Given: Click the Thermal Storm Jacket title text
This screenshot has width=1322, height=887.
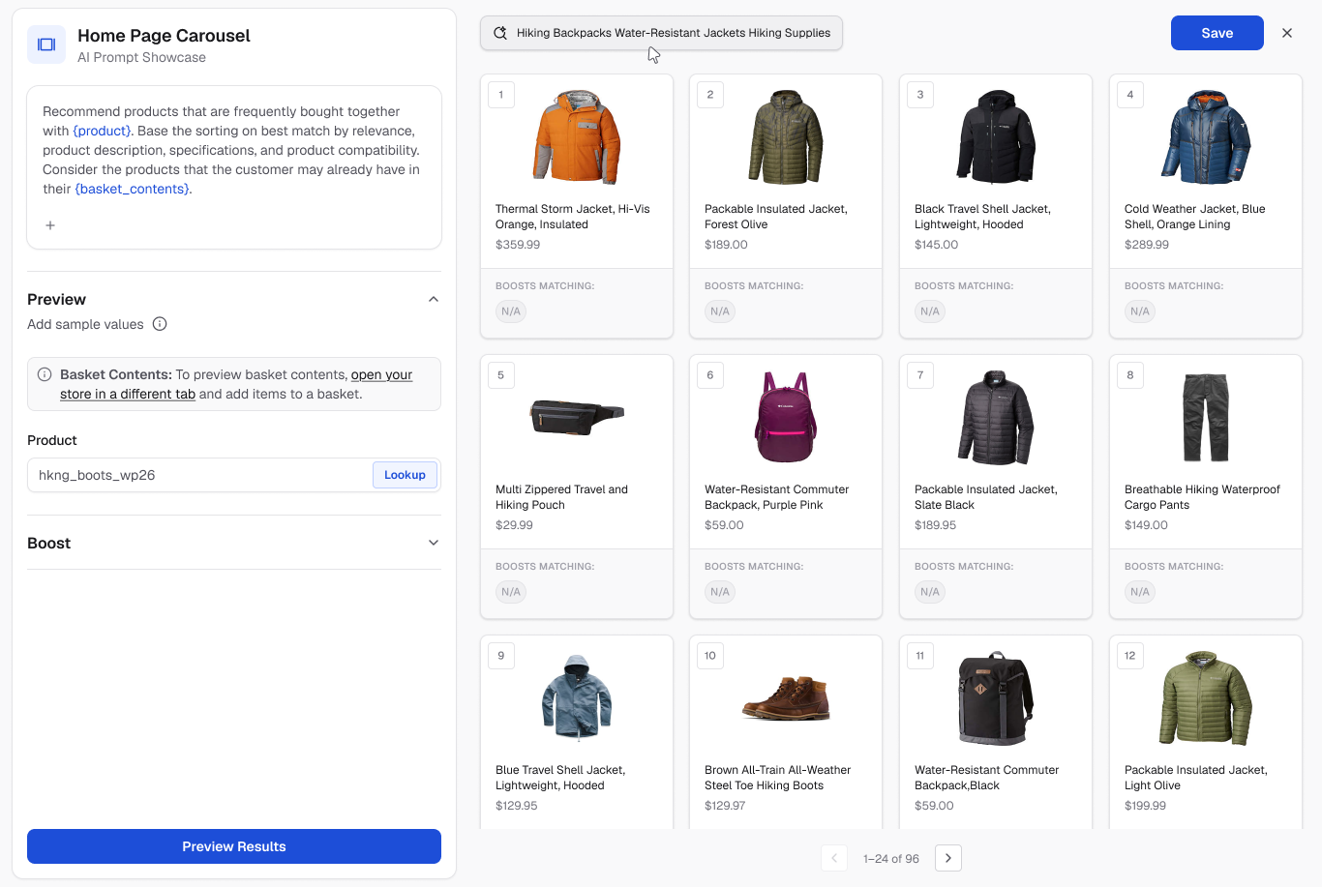Looking at the screenshot, I should click(573, 217).
